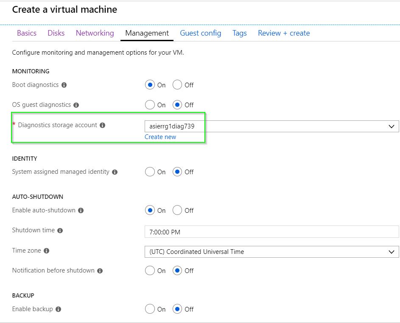Click info icon beside Enable backup

click(x=59, y=309)
